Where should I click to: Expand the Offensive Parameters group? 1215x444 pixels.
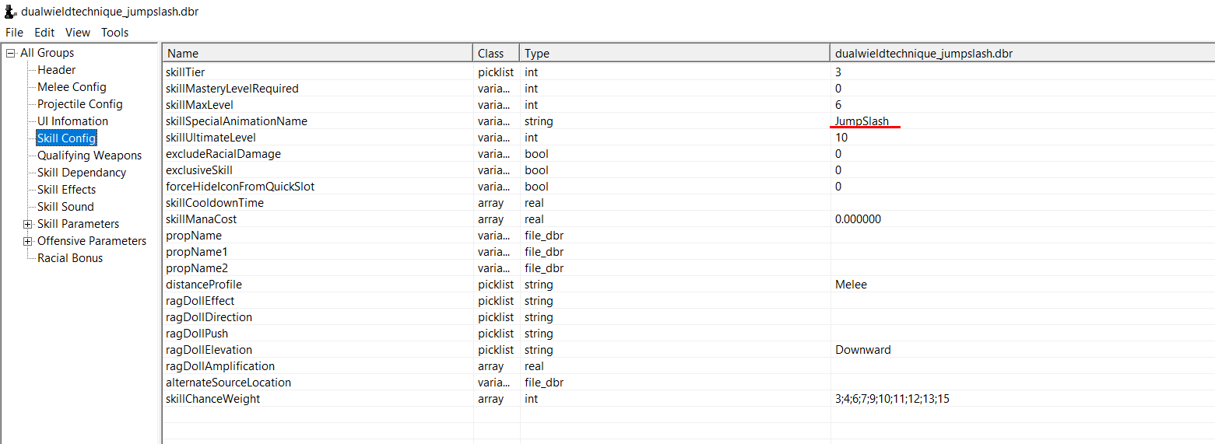pos(28,241)
